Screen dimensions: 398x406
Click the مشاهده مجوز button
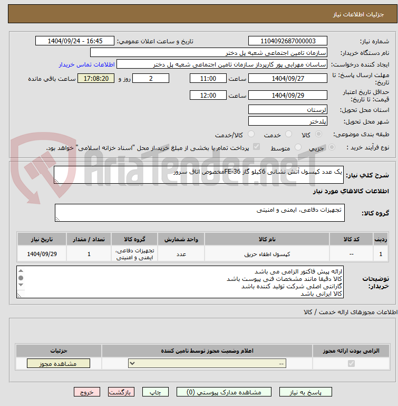[59, 364]
